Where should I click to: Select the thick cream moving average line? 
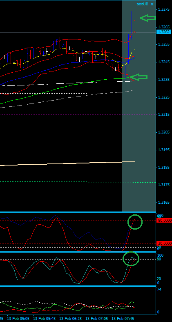click(67, 163)
